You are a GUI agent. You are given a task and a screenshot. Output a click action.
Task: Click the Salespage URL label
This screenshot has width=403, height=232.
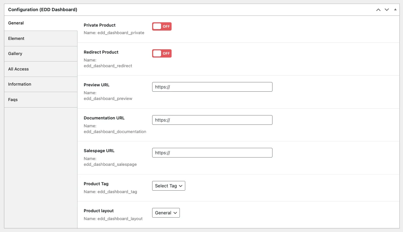[x=99, y=151]
